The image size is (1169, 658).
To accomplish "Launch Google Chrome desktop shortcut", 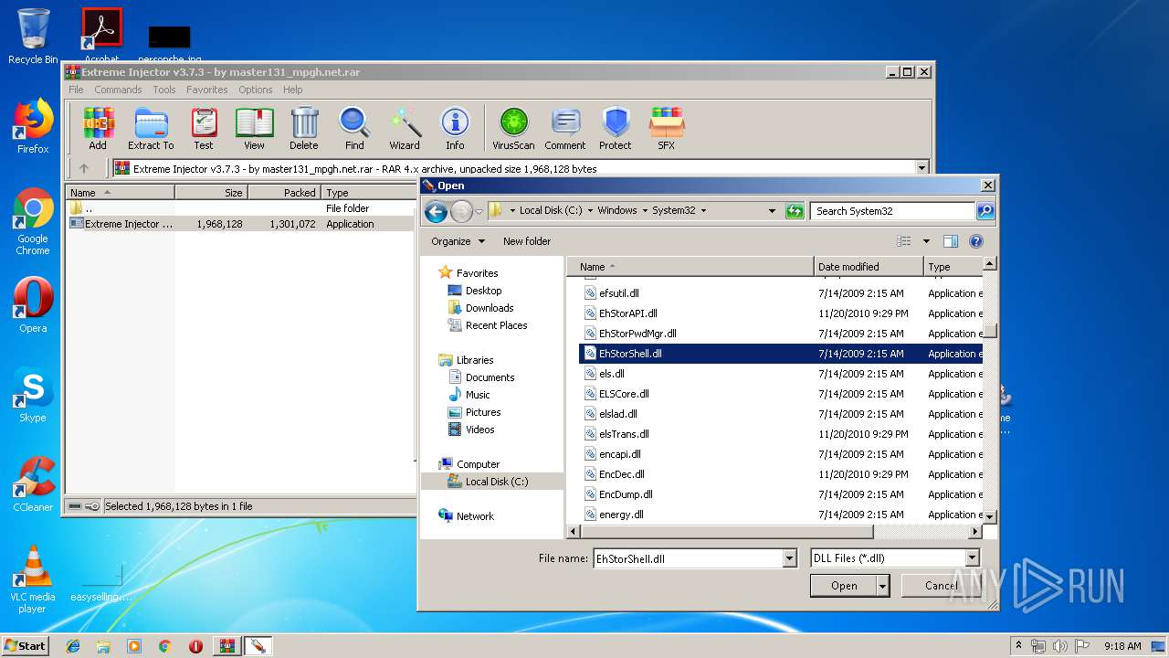I will point(33,221).
